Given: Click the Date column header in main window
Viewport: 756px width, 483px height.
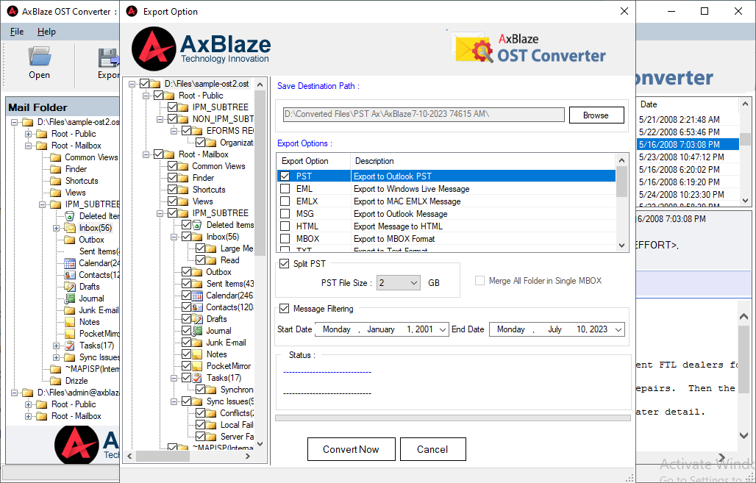Looking at the screenshot, I should point(688,104).
